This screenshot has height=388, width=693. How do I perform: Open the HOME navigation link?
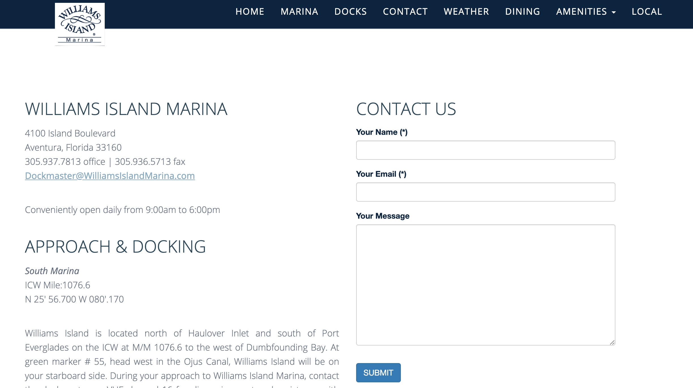tap(250, 12)
